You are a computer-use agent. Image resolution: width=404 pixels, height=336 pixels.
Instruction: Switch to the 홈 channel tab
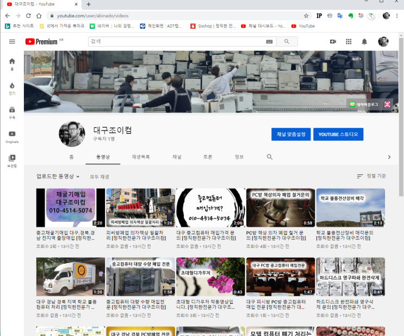click(x=71, y=157)
